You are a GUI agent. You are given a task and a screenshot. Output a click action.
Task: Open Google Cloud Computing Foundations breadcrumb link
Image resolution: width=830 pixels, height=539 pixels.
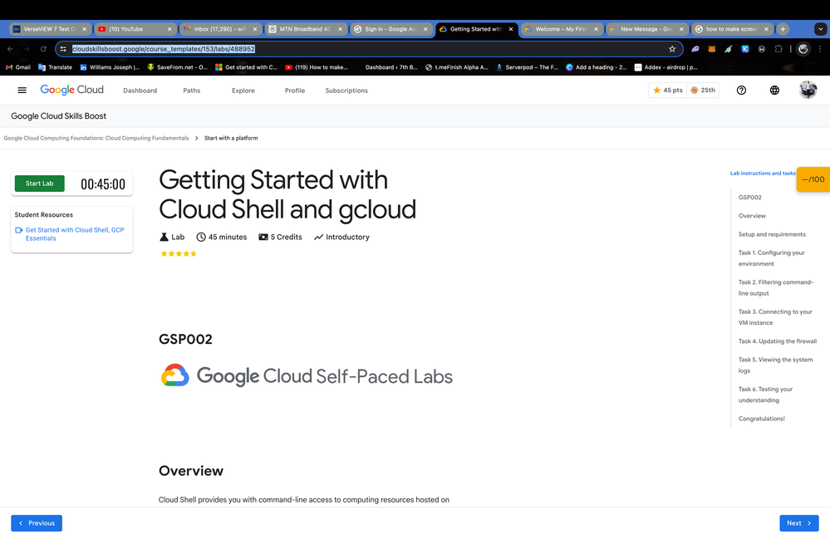[96, 138]
